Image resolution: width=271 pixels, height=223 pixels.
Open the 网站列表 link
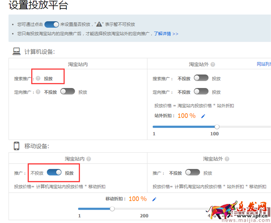tap(263, 64)
